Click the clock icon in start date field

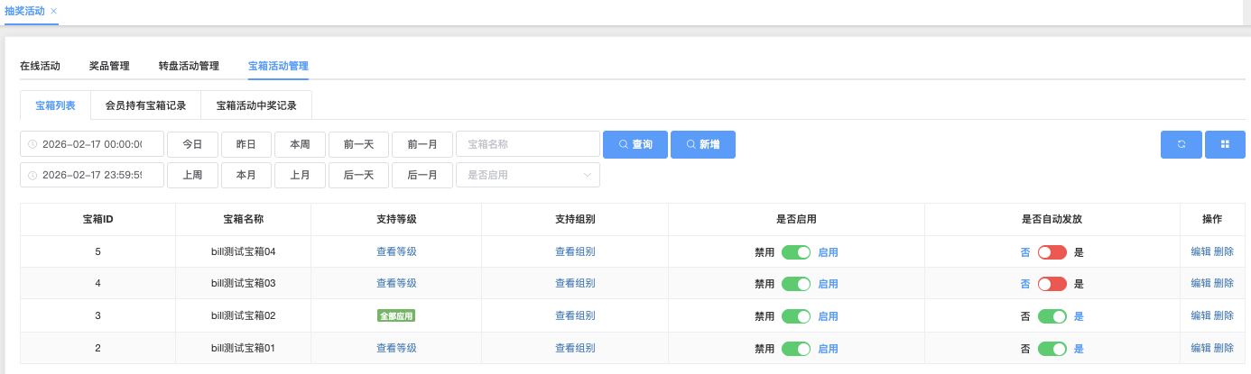pos(32,144)
